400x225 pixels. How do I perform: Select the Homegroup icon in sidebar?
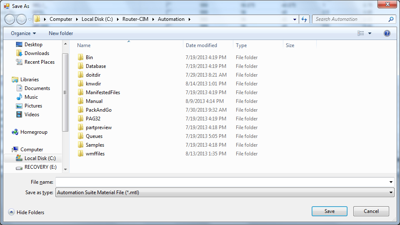pyautogui.click(x=15, y=132)
